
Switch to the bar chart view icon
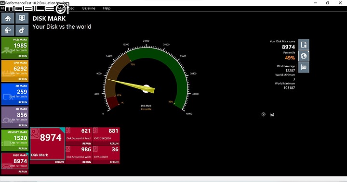coord(272,114)
